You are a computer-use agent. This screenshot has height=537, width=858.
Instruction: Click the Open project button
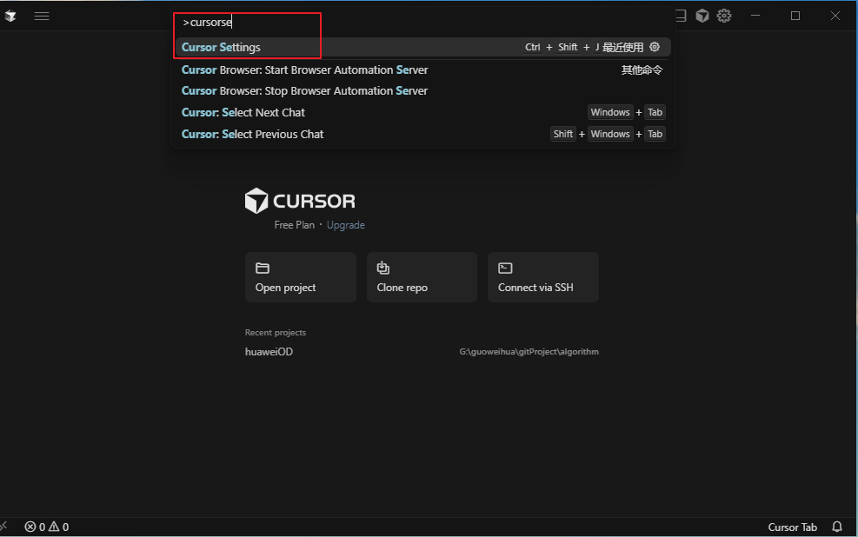(x=301, y=277)
